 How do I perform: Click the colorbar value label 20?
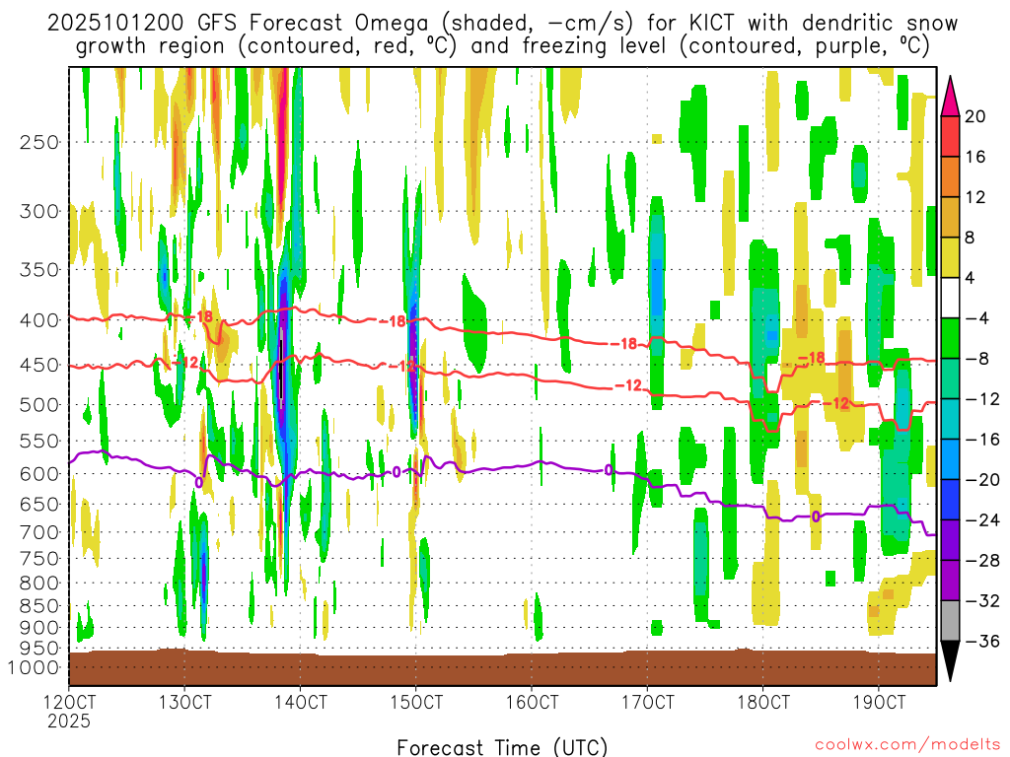pyautogui.click(x=975, y=116)
